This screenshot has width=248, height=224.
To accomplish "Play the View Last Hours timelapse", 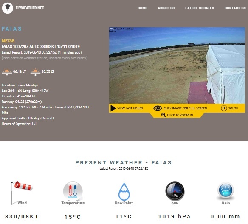I will [127, 108].
